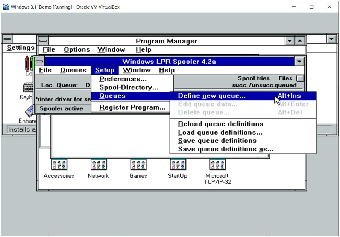Open Preferences... from Setup menu

pos(132,79)
